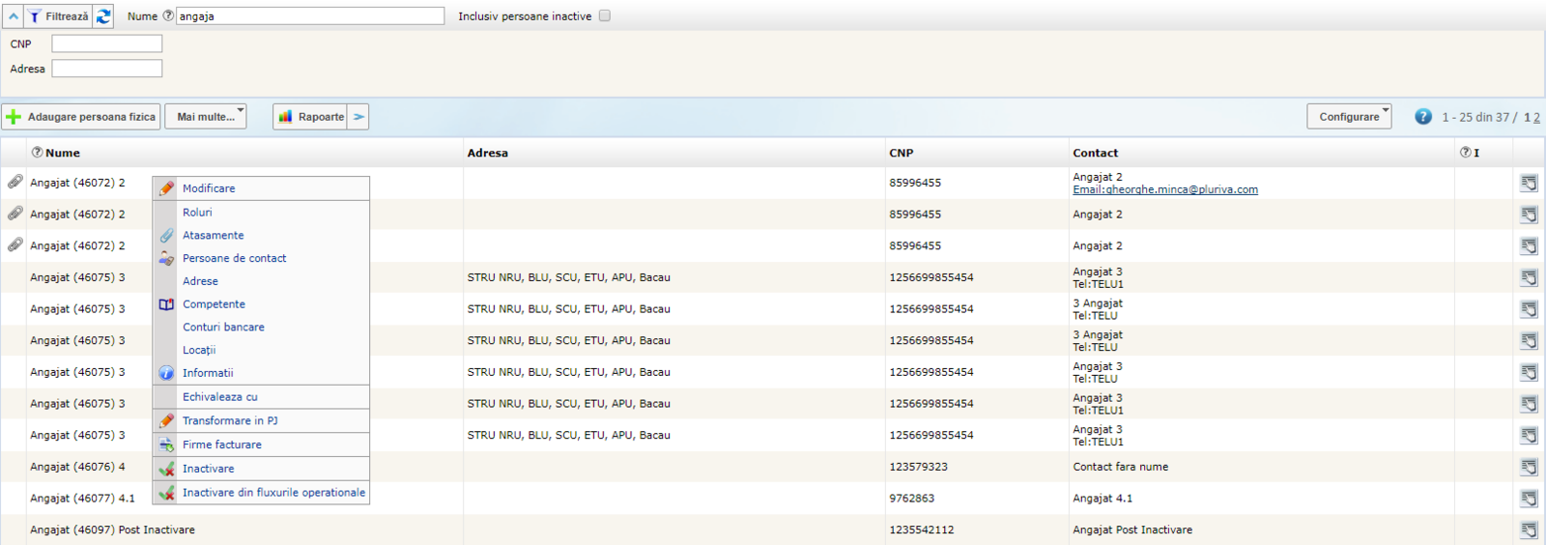Select Modificare from the context menu

(209, 188)
